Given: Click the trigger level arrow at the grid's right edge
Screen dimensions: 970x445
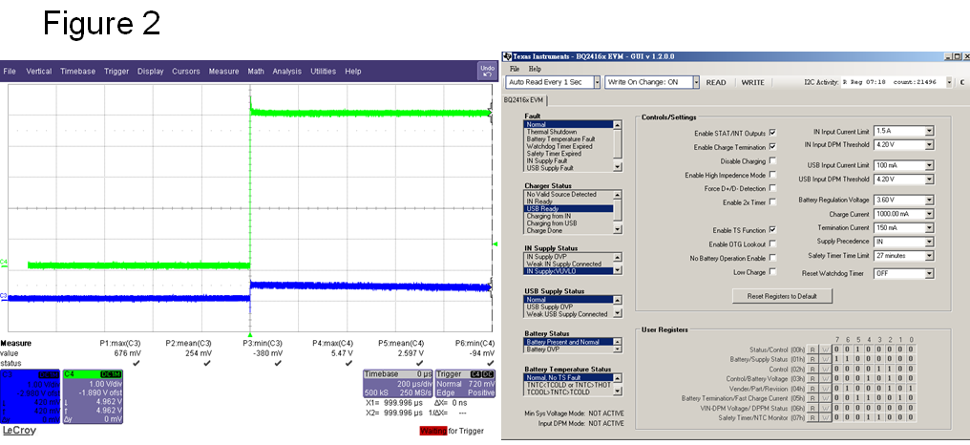Looking at the screenshot, I should point(495,244).
